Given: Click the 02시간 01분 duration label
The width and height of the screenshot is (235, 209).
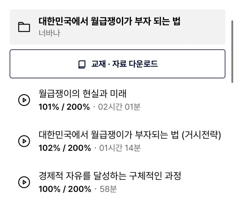Looking at the screenshot, I should (x=119, y=107).
